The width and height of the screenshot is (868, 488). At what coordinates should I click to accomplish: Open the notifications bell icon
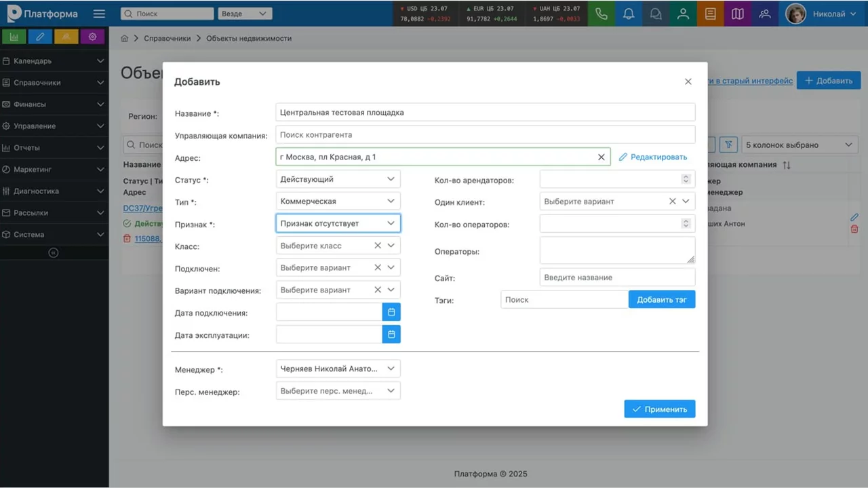click(629, 14)
